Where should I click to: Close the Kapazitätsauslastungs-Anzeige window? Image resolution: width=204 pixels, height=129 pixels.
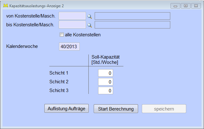pyautogui.click(x=196, y=6)
